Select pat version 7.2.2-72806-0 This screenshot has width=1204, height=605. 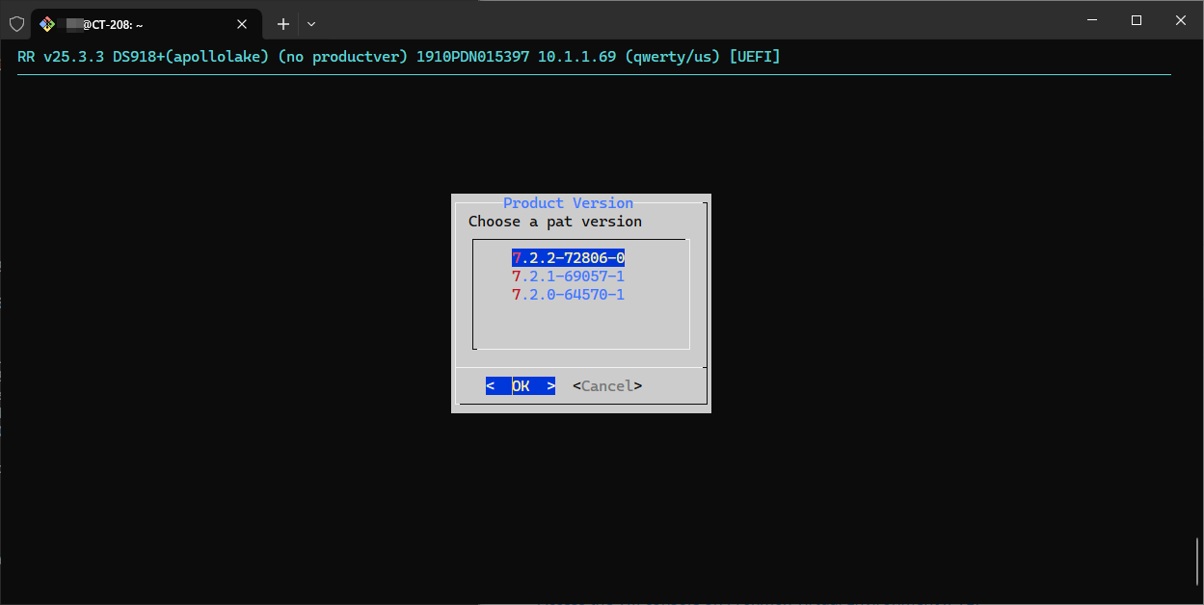tap(568, 258)
